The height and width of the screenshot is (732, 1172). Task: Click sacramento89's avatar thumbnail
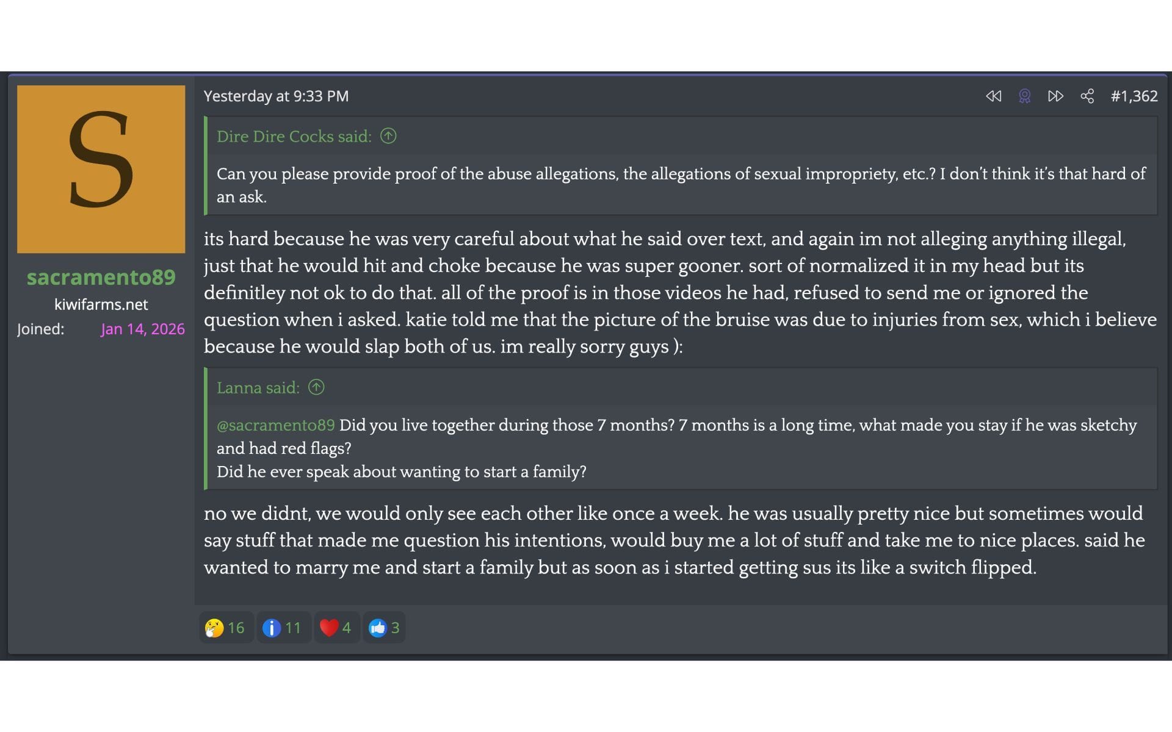tap(101, 171)
